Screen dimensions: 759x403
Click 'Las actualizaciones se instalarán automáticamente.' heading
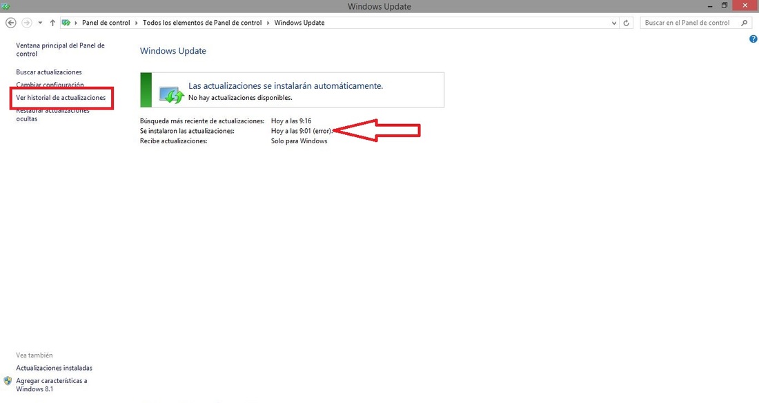click(x=286, y=85)
